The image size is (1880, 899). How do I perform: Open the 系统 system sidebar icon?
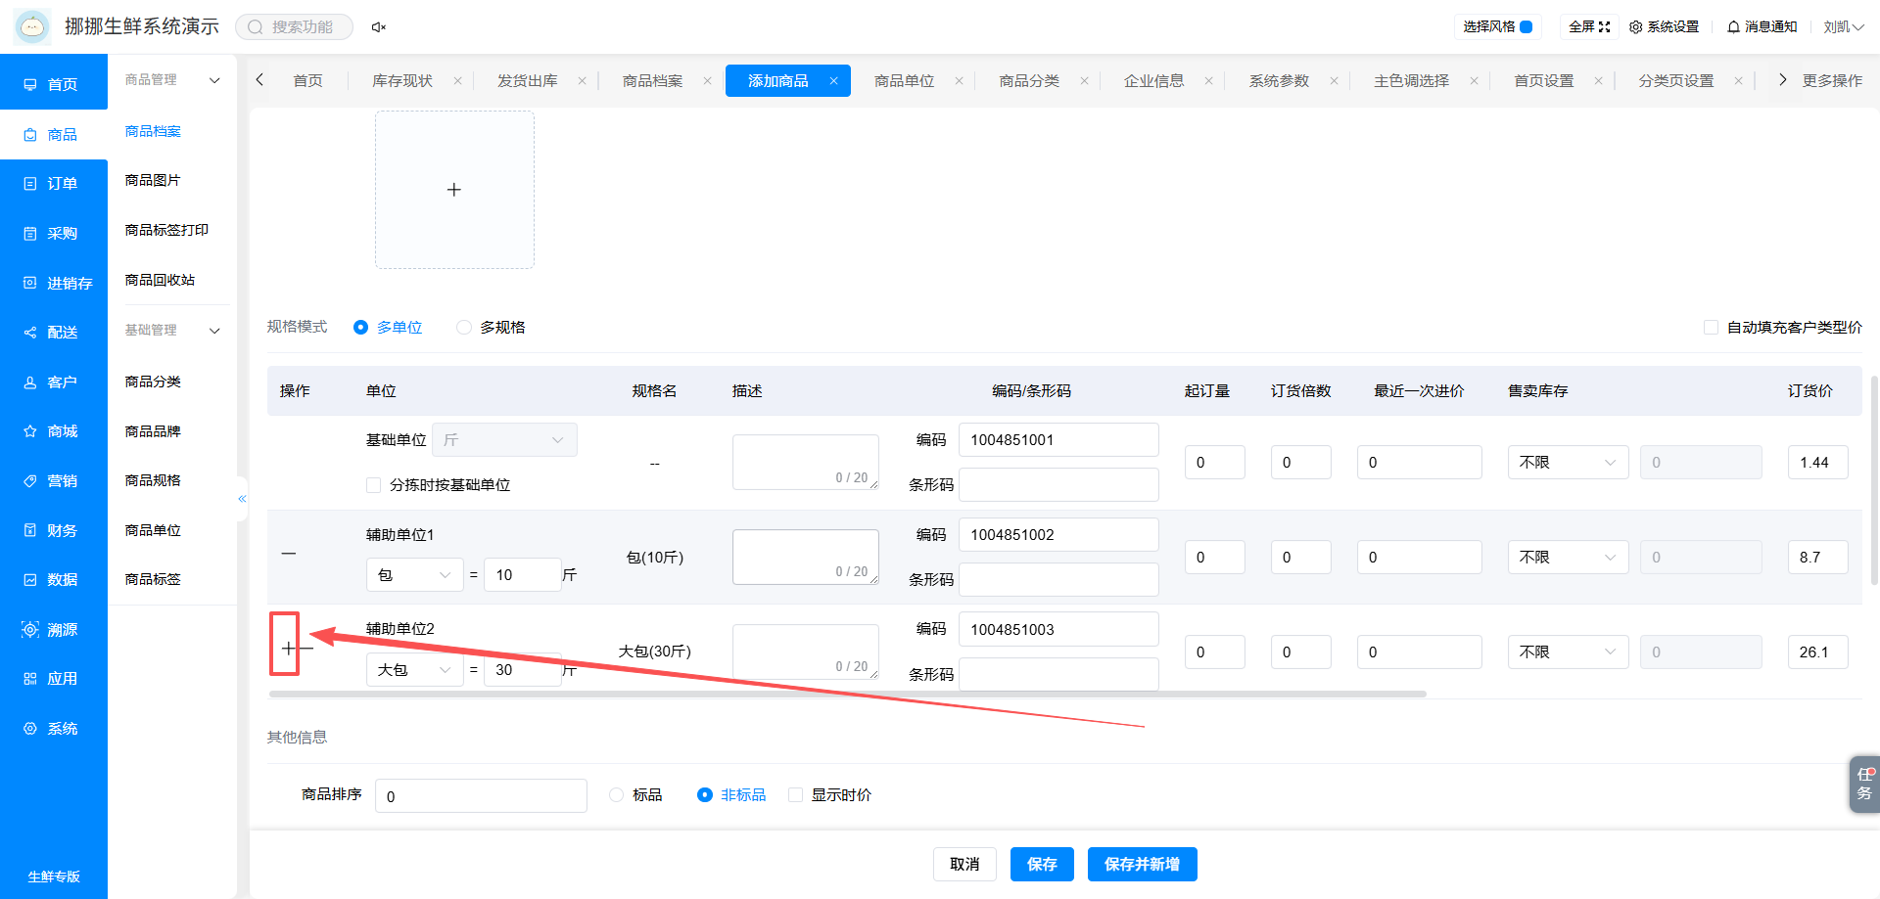pyautogui.click(x=30, y=729)
